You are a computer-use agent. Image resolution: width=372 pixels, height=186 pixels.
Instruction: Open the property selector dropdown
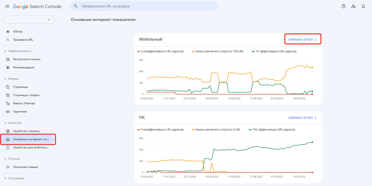pyautogui.click(x=29, y=20)
